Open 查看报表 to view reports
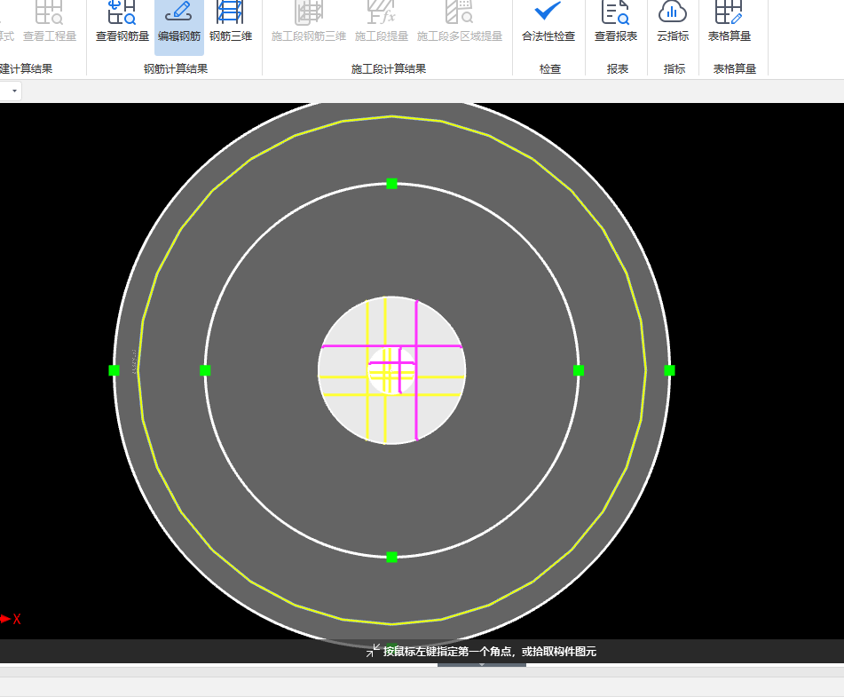 tap(615, 22)
